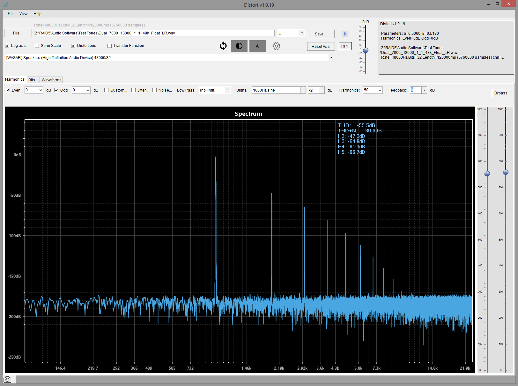Open the settings gear icon
Image resolution: width=518 pixels, height=386 pixels.
click(276, 46)
